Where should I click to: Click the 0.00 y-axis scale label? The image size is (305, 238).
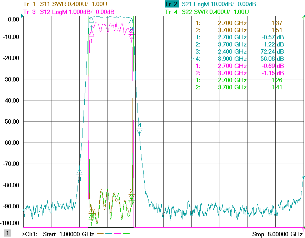14,19
